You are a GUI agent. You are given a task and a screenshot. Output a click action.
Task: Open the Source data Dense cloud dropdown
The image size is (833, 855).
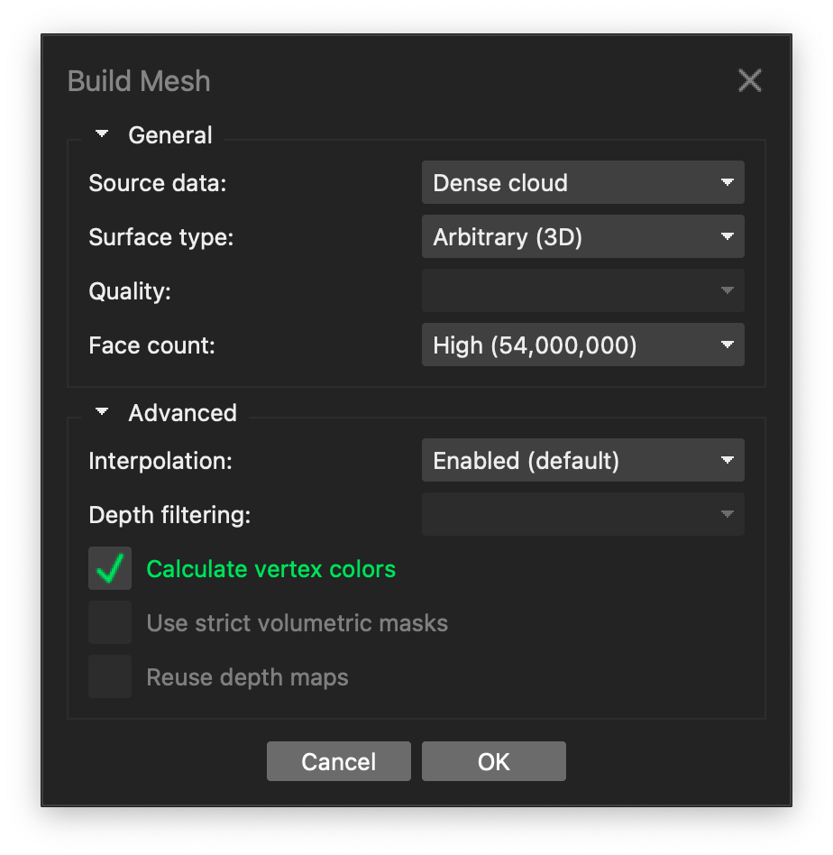point(582,182)
